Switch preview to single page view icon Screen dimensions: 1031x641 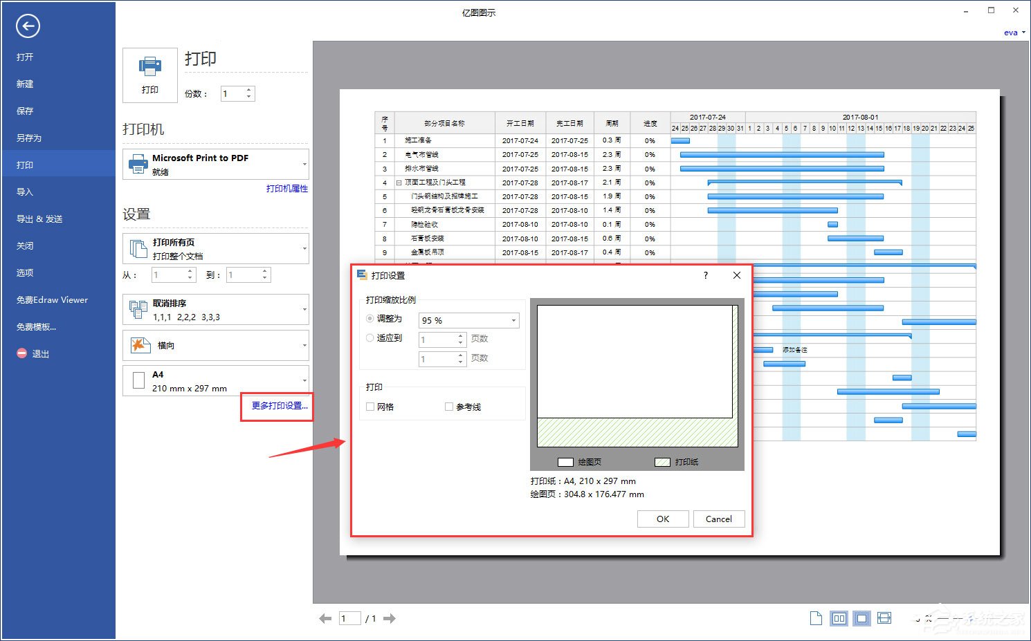(816, 618)
